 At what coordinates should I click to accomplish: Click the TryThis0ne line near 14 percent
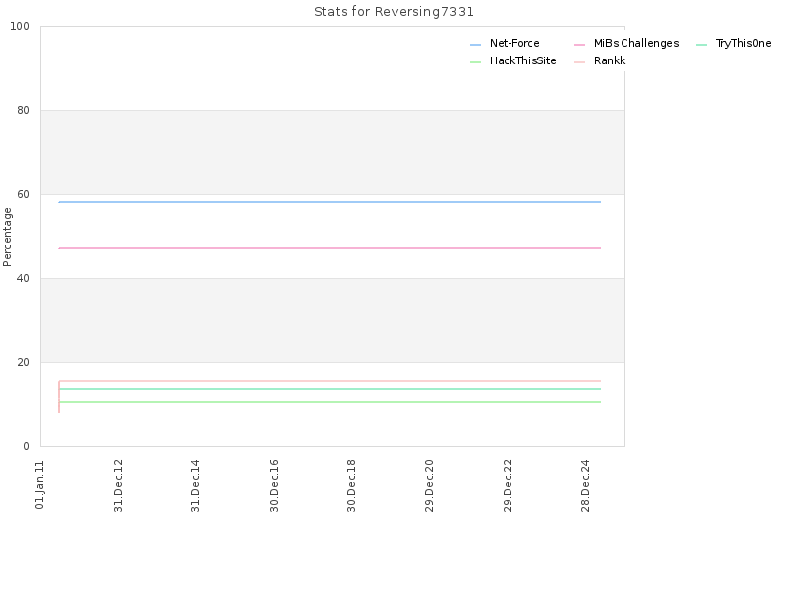click(x=330, y=389)
